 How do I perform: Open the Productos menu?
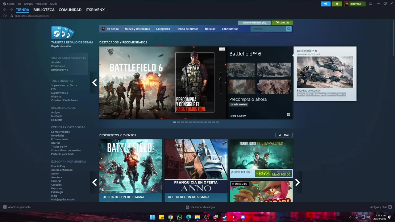point(41,4)
